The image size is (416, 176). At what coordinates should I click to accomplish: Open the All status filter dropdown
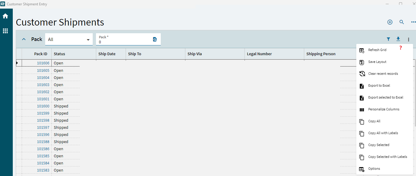[69, 39]
